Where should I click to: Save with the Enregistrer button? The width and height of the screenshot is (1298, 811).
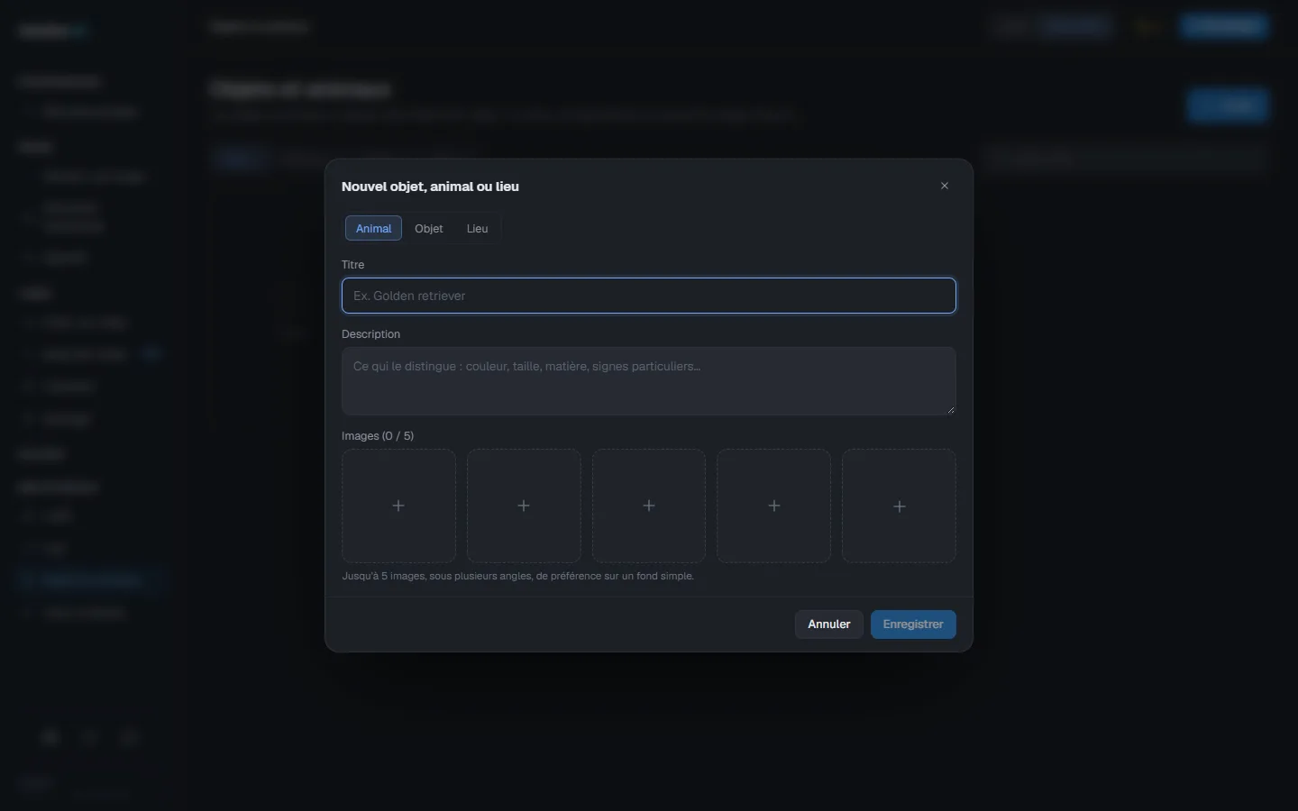[x=913, y=624]
